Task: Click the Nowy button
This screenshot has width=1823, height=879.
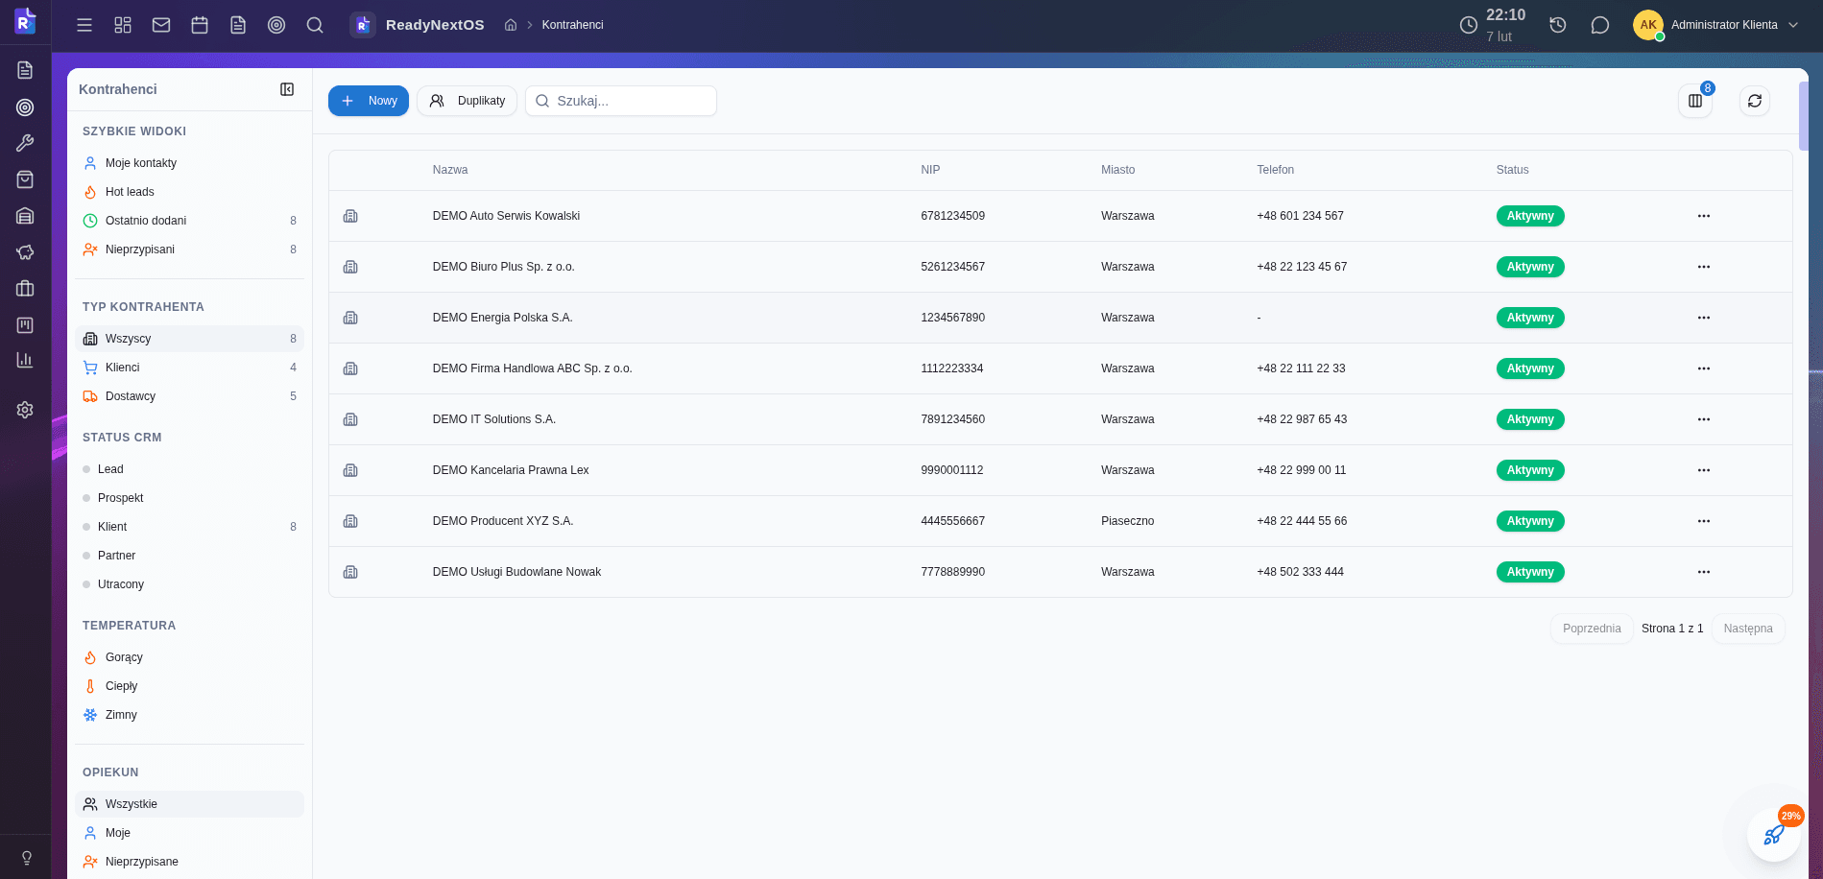Action: pyautogui.click(x=369, y=101)
